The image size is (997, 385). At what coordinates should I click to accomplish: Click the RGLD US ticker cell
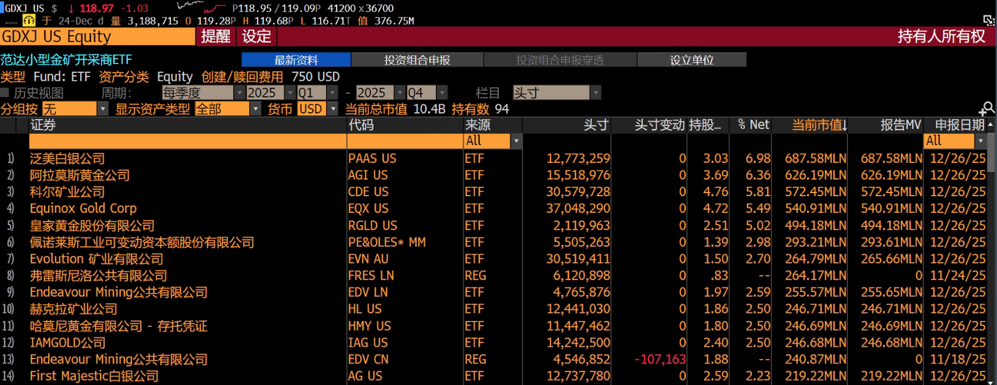click(372, 226)
